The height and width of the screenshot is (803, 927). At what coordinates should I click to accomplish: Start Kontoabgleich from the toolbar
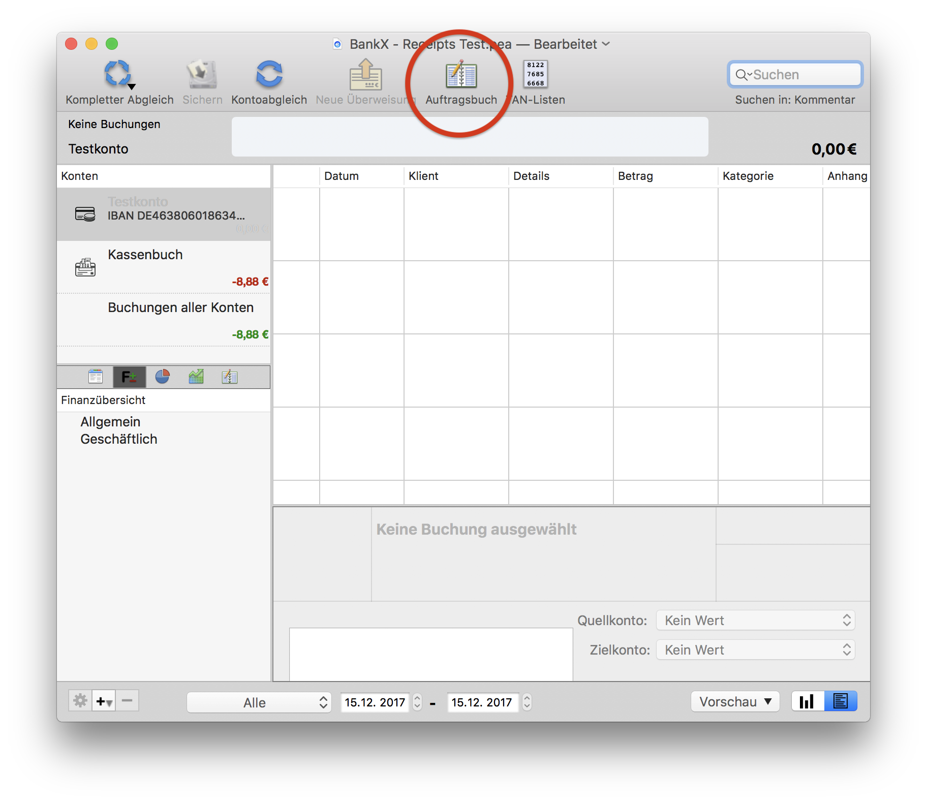pyautogui.click(x=269, y=75)
